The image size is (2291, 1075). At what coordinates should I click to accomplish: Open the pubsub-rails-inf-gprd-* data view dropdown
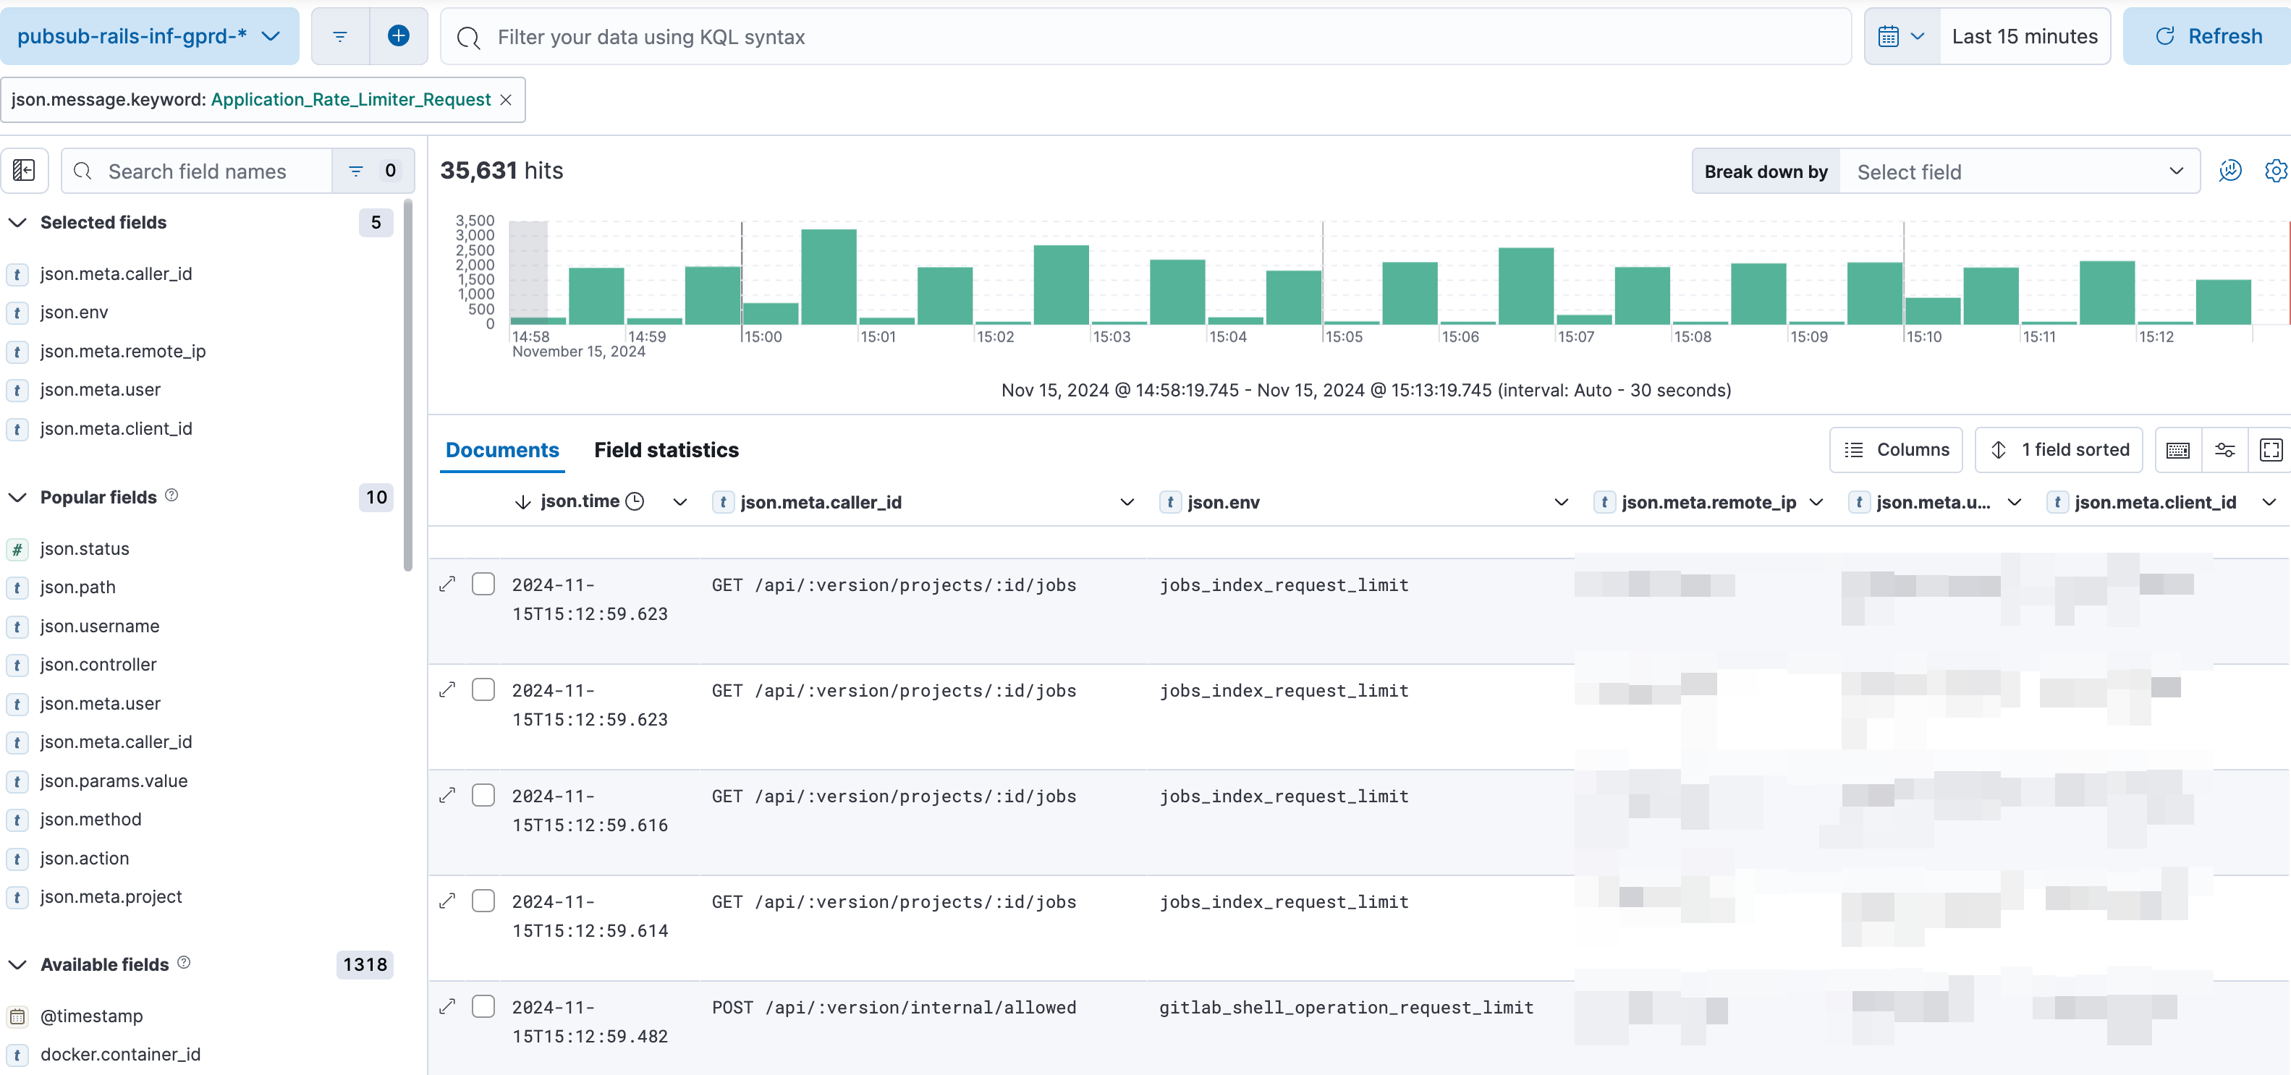tap(149, 36)
